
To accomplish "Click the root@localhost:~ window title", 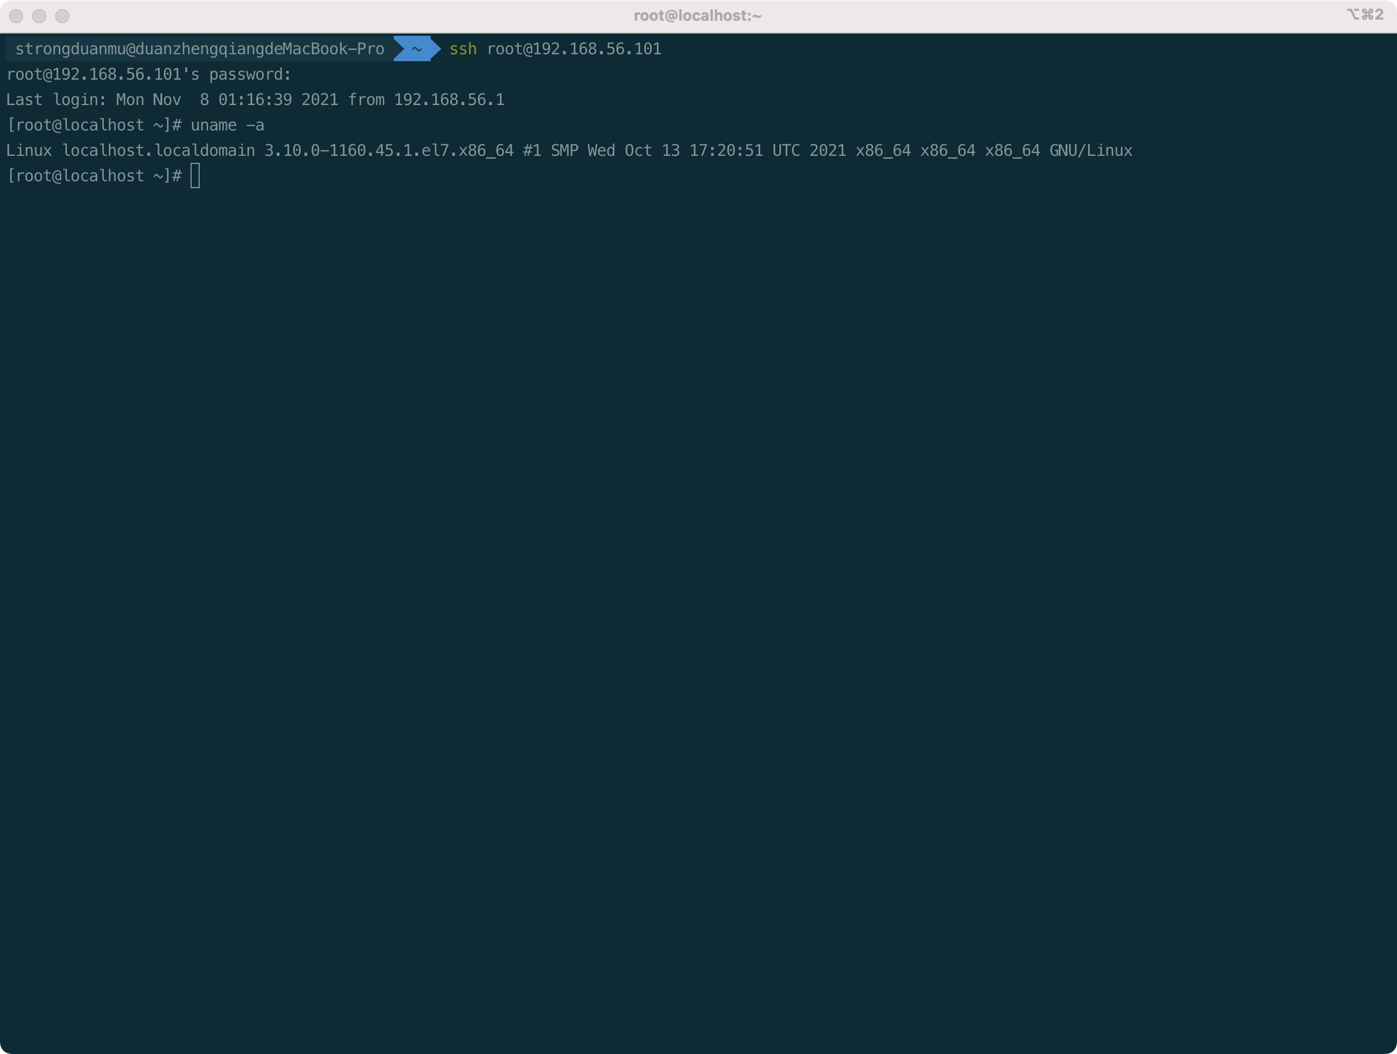I will pyautogui.click(x=697, y=16).
